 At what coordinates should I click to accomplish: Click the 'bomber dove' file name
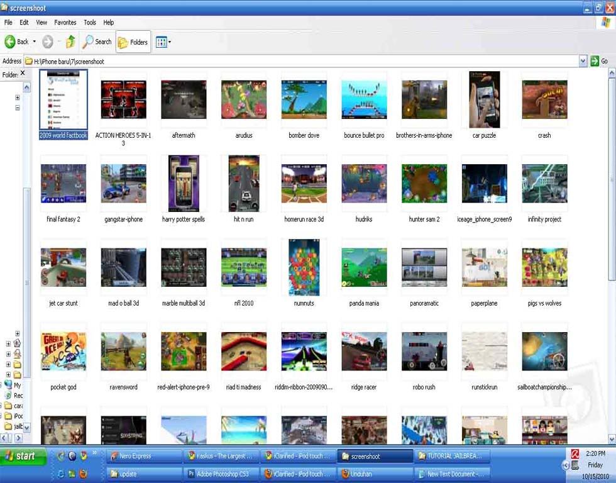tap(304, 135)
